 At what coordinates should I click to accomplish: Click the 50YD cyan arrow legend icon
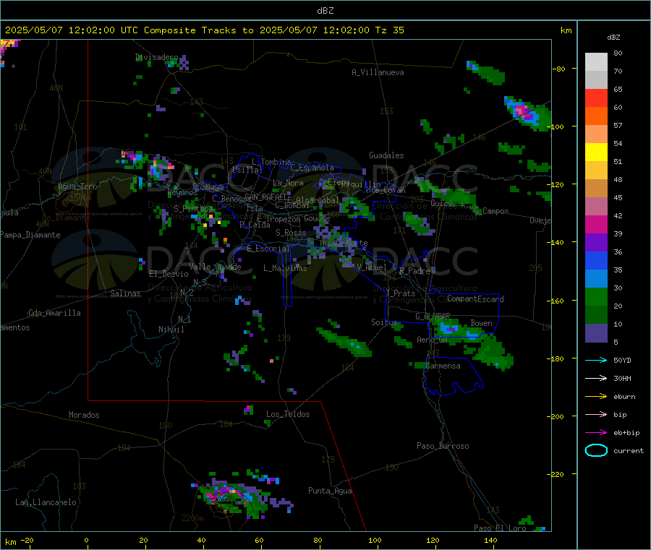point(596,360)
